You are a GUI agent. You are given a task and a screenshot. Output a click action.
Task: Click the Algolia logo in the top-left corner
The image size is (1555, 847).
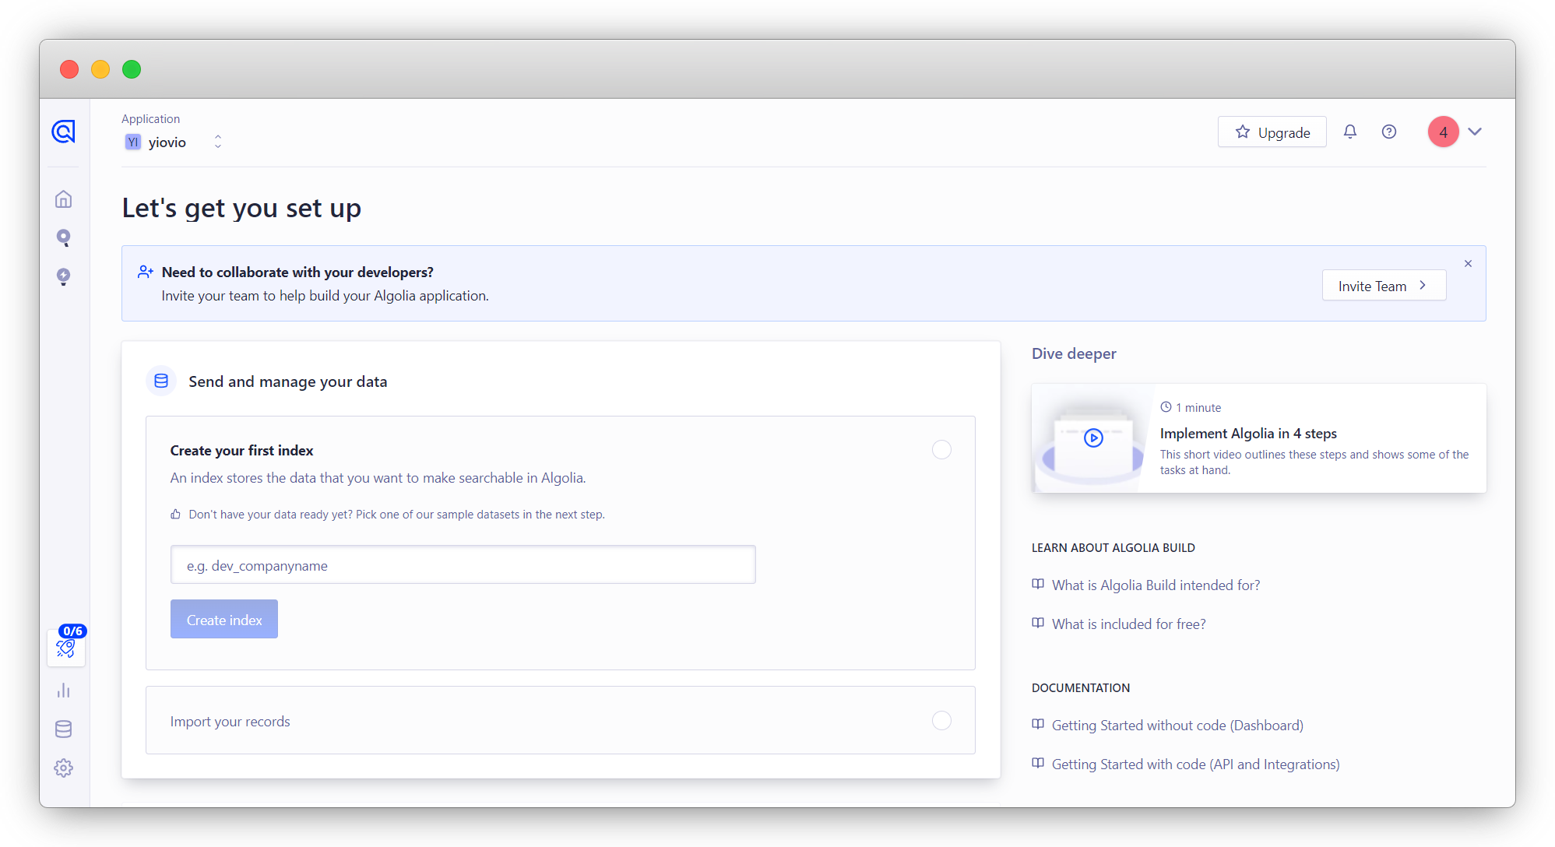click(64, 132)
